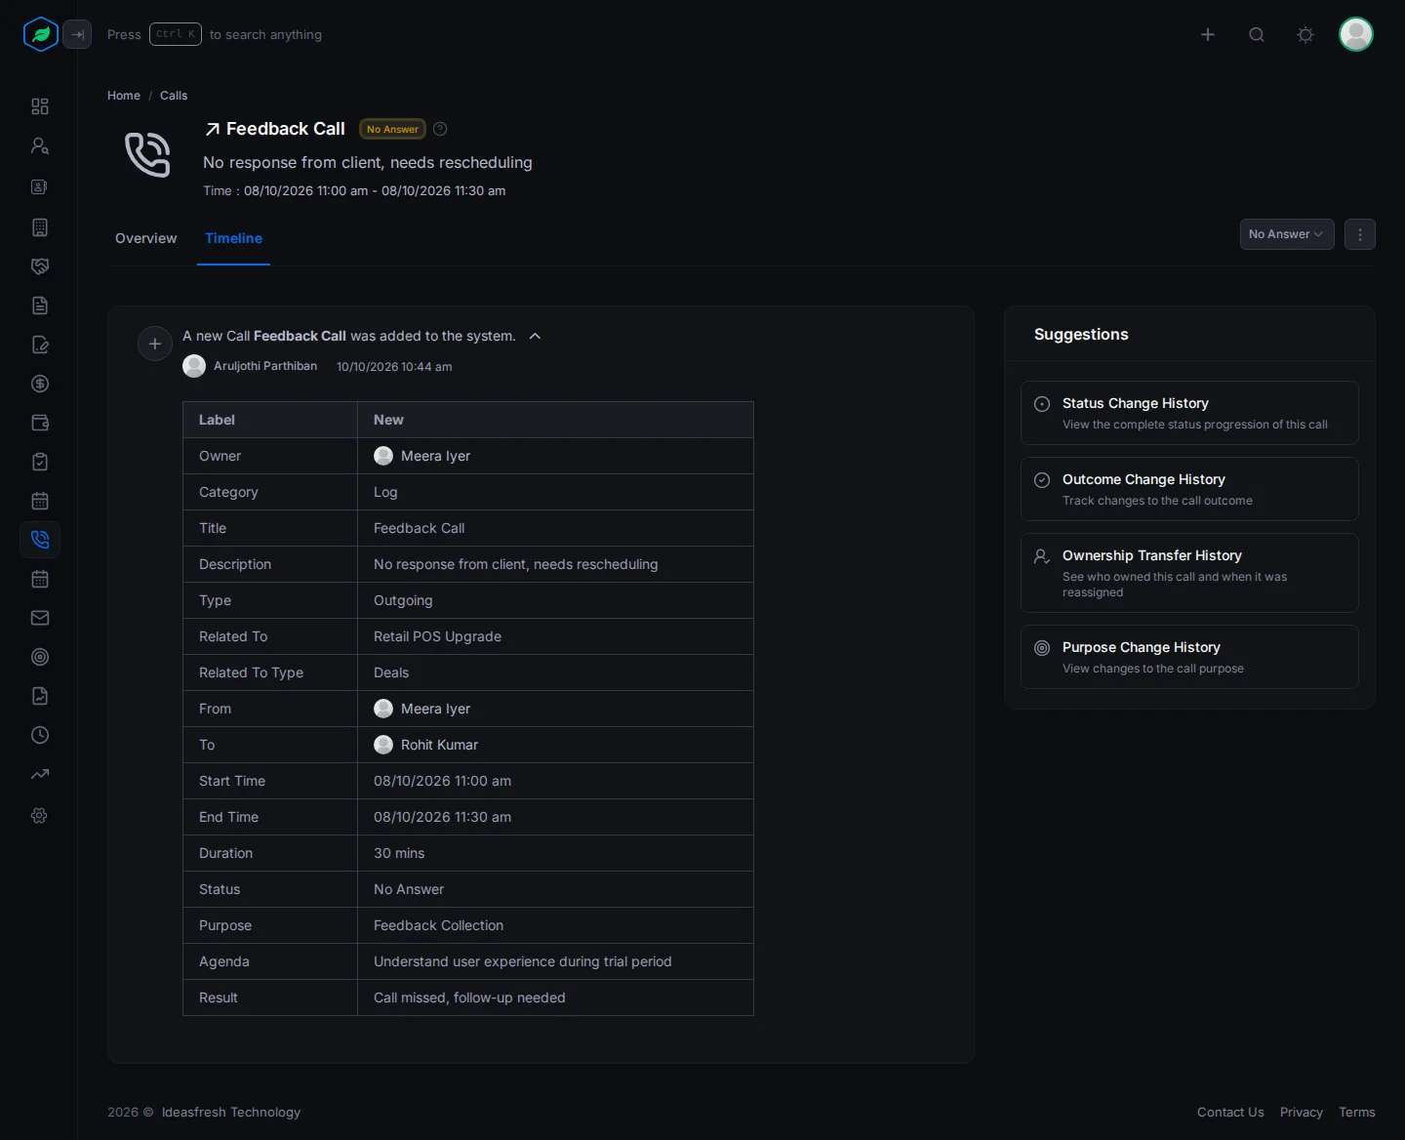
Task: Open Status Change History suggestion
Action: point(1189,413)
